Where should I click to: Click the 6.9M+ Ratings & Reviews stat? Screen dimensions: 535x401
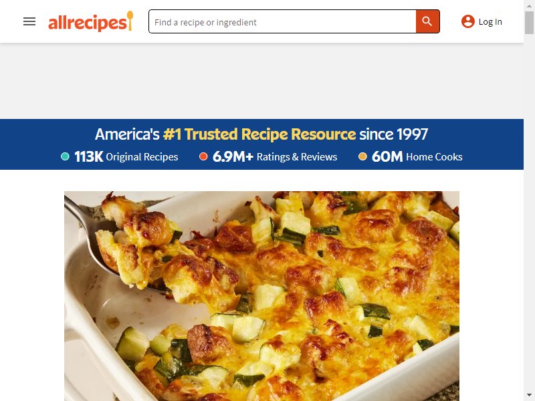[275, 157]
